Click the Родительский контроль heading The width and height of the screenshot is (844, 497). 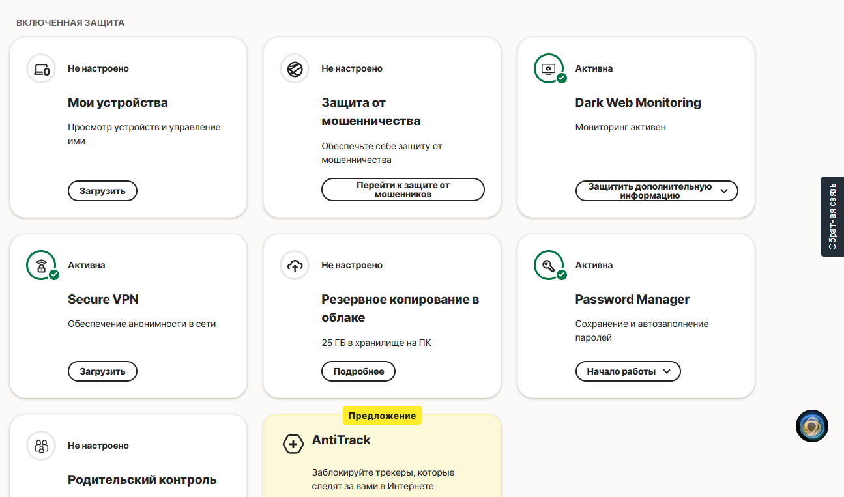[142, 480]
